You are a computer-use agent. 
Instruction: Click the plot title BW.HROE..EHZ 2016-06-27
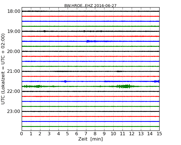[90, 6]
